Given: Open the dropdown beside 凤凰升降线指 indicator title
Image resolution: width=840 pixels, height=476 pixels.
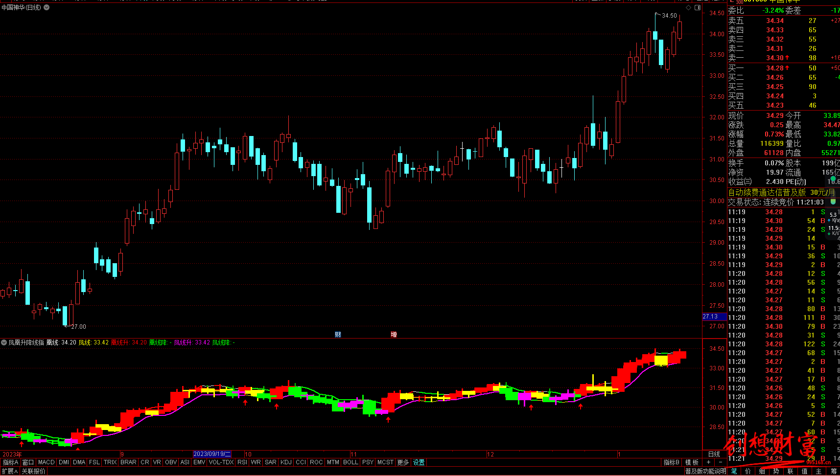Looking at the screenshot, I should 4,342.
